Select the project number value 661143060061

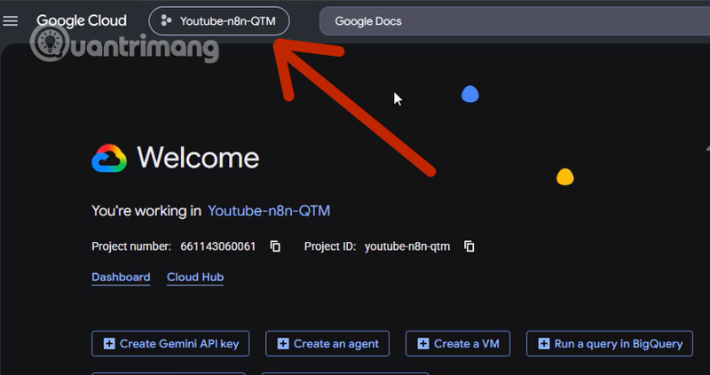click(218, 246)
